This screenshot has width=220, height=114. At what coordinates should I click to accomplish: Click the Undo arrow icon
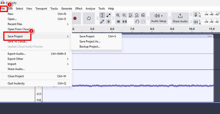coord(137,22)
